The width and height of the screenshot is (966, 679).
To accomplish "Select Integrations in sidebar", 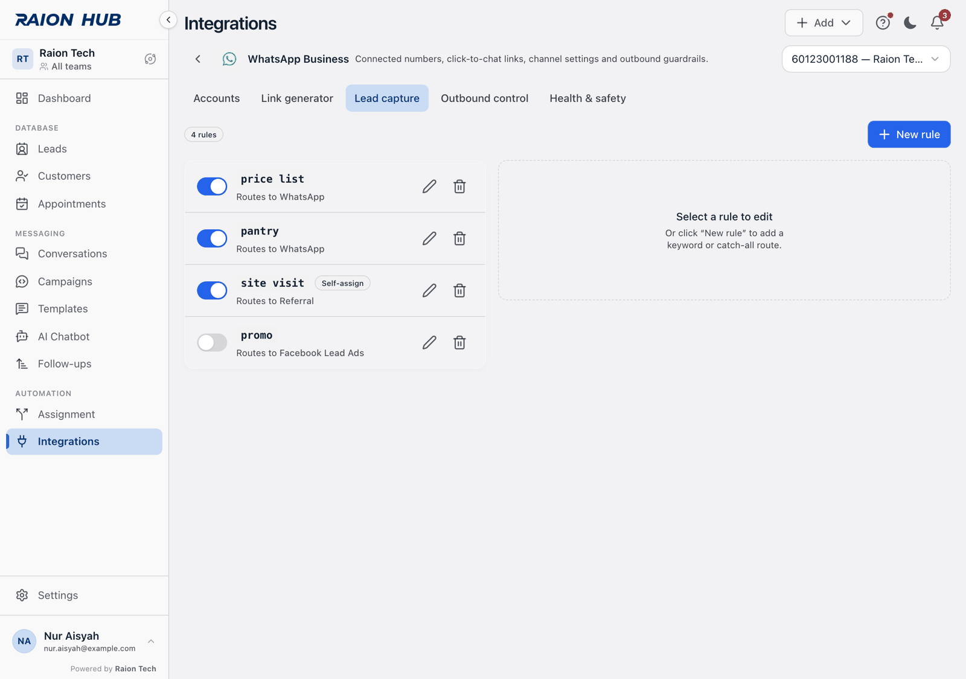I will pyautogui.click(x=84, y=442).
